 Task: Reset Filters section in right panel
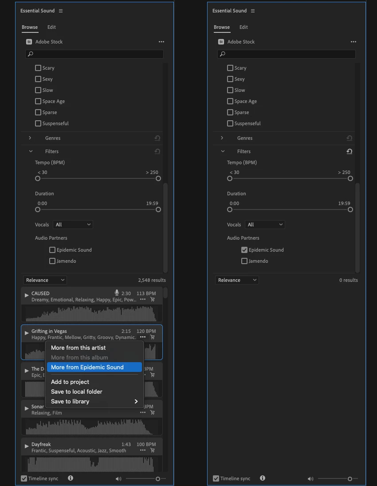[x=350, y=151]
